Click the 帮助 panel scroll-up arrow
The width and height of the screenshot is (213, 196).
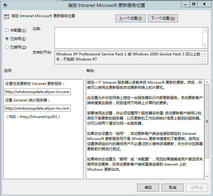207,82
